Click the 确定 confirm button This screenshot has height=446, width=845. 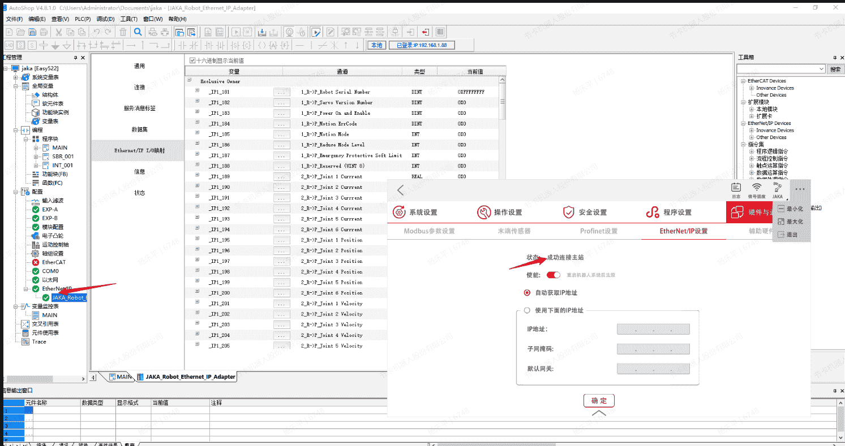[x=599, y=400]
